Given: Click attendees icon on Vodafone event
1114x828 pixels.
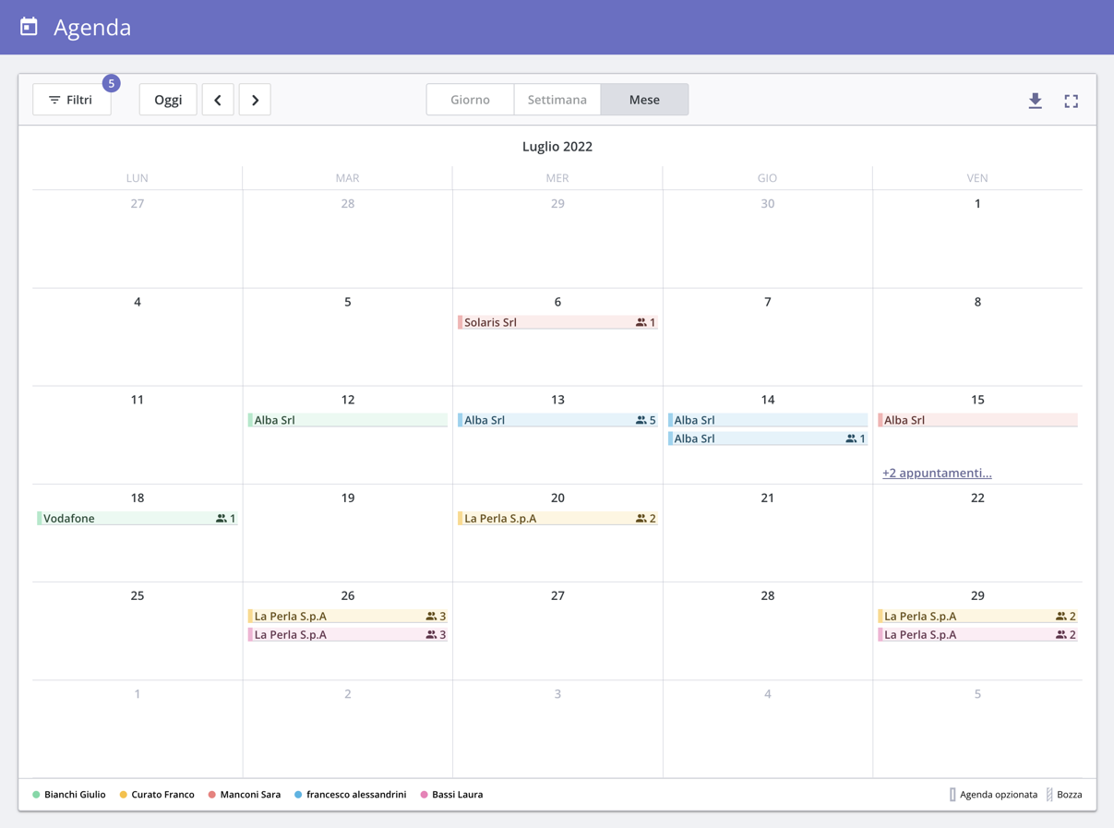Looking at the screenshot, I should coord(221,519).
